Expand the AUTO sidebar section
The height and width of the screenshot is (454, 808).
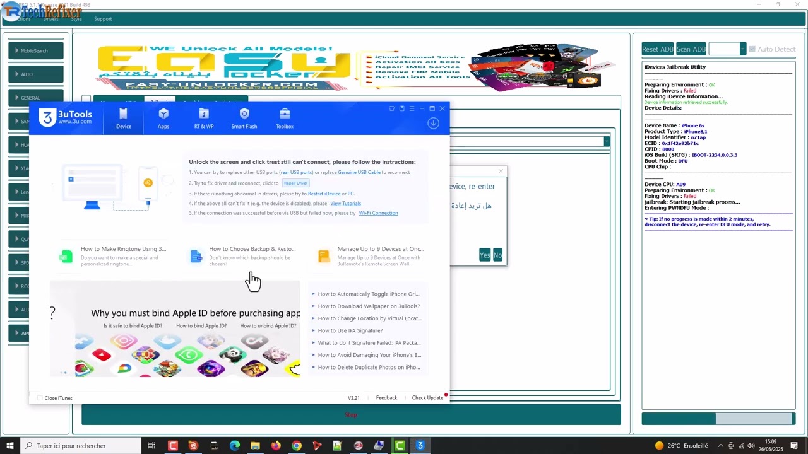[36, 74]
